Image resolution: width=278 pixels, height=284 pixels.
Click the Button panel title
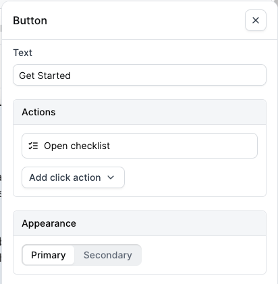30,20
